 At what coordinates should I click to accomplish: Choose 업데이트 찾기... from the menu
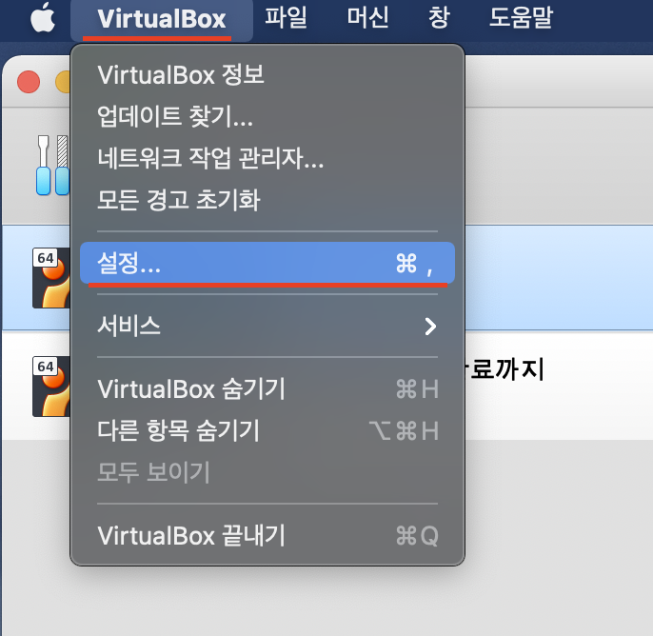[x=267, y=116]
